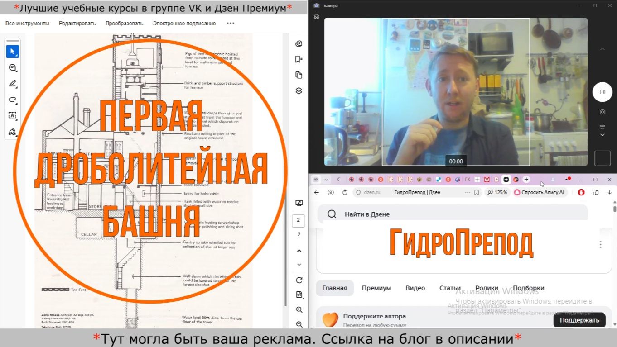Click the ГК browser tab
This screenshot has height=347, width=617.
tap(468, 180)
